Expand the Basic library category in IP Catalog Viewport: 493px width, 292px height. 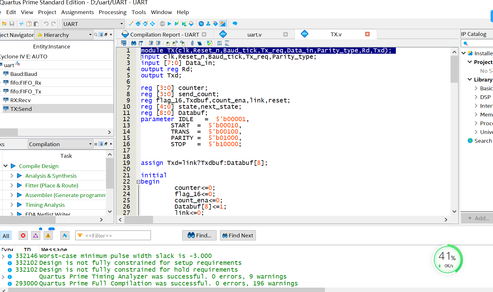pos(476,88)
